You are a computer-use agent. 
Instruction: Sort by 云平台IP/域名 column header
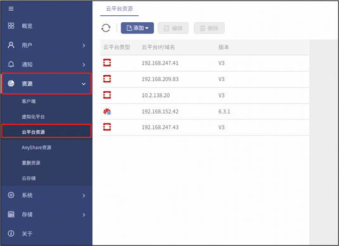pos(158,47)
